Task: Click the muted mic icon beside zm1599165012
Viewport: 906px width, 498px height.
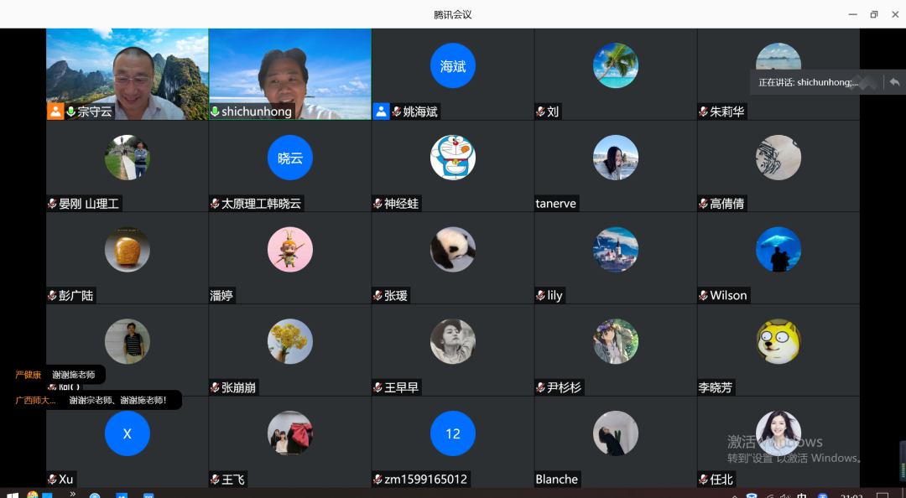Action: pyautogui.click(x=377, y=479)
